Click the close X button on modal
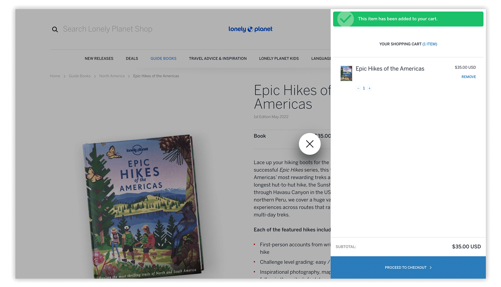The image size is (501, 287). [309, 144]
